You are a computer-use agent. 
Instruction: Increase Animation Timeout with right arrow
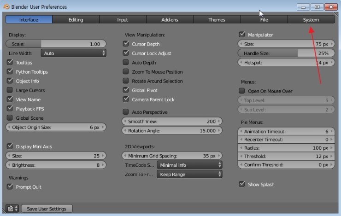coord(332,131)
